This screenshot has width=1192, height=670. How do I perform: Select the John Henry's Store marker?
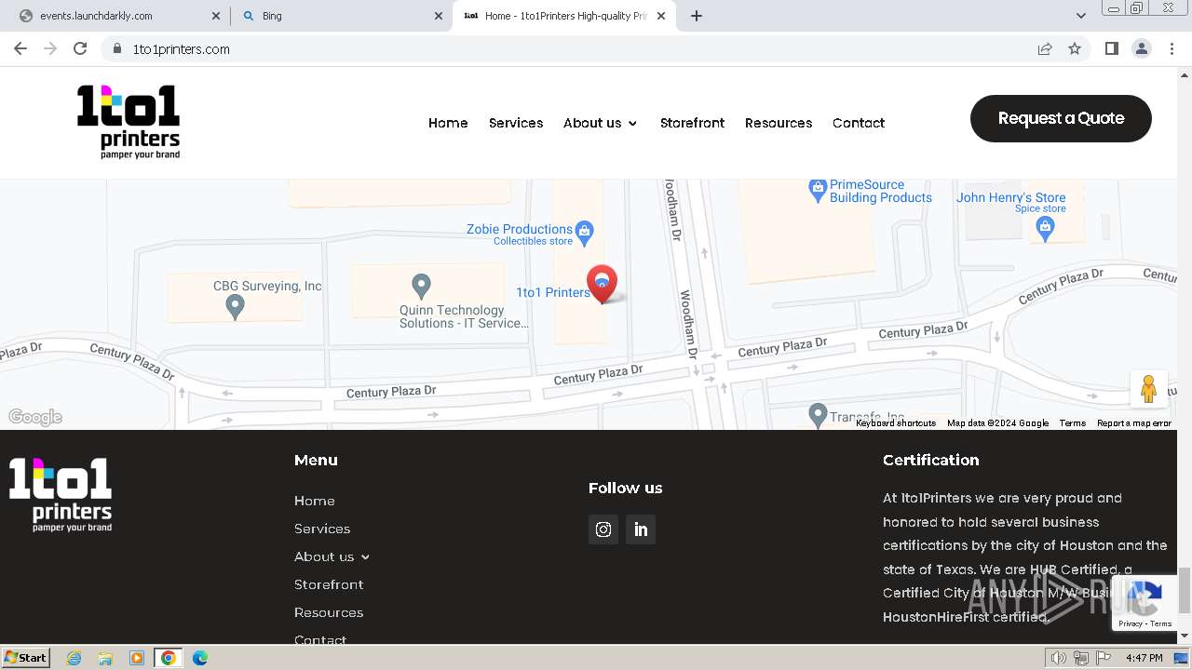(x=1045, y=229)
